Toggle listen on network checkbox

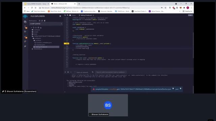click(75, 72)
